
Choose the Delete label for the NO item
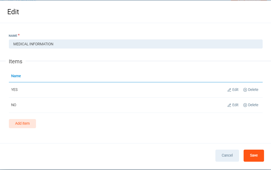253,105
